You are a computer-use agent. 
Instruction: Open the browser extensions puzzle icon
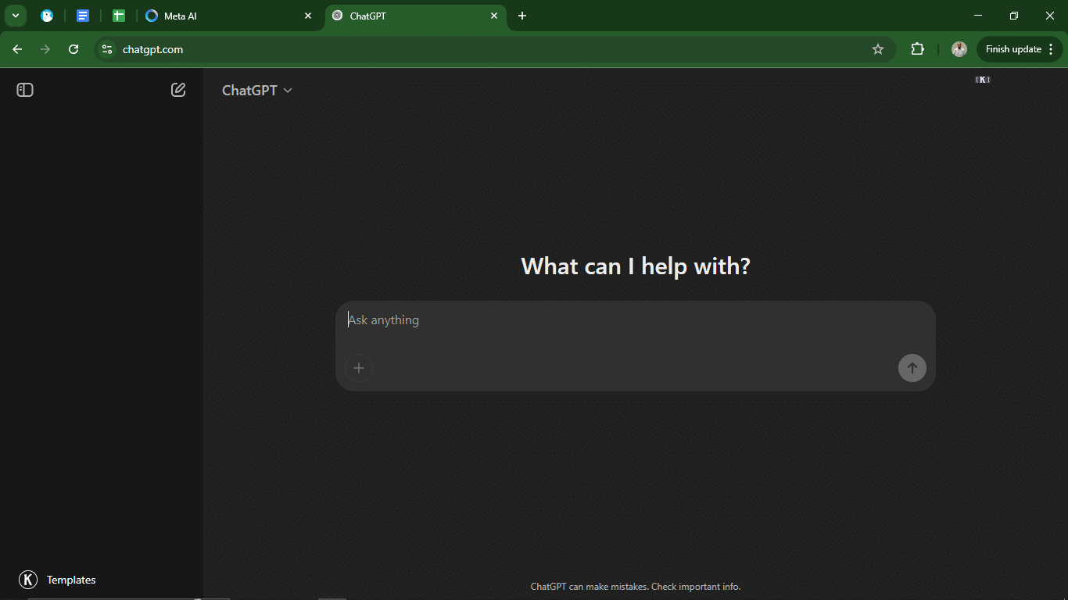click(x=918, y=49)
